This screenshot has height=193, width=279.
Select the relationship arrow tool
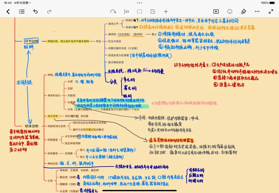pyautogui.click(x=113, y=12)
